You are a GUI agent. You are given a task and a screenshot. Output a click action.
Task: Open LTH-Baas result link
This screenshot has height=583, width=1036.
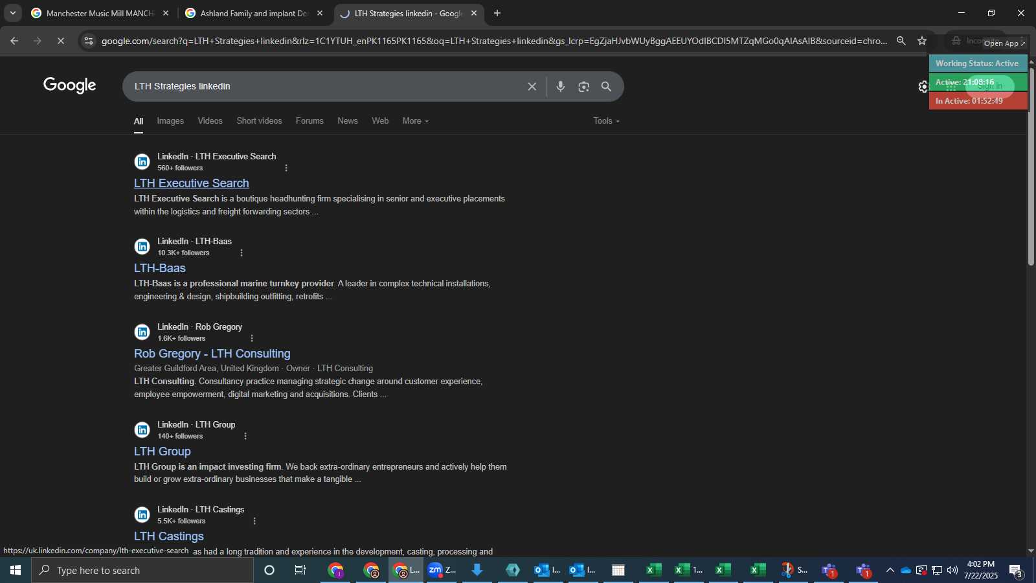tap(160, 268)
